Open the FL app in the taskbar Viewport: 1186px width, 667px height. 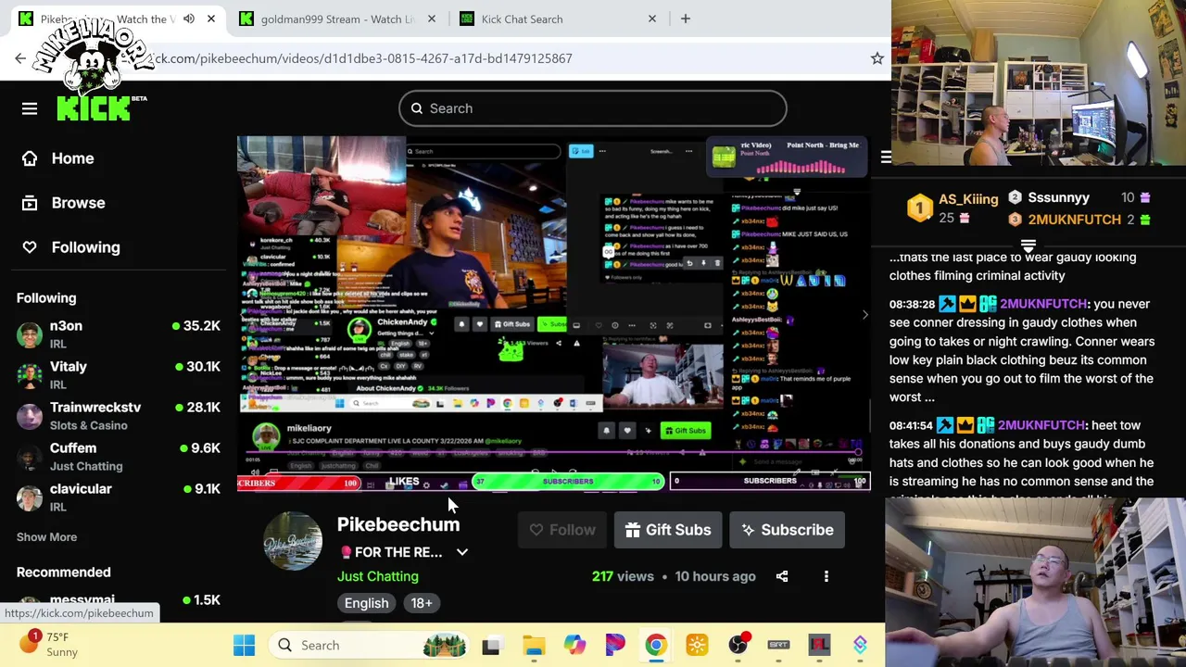tap(819, 645)
